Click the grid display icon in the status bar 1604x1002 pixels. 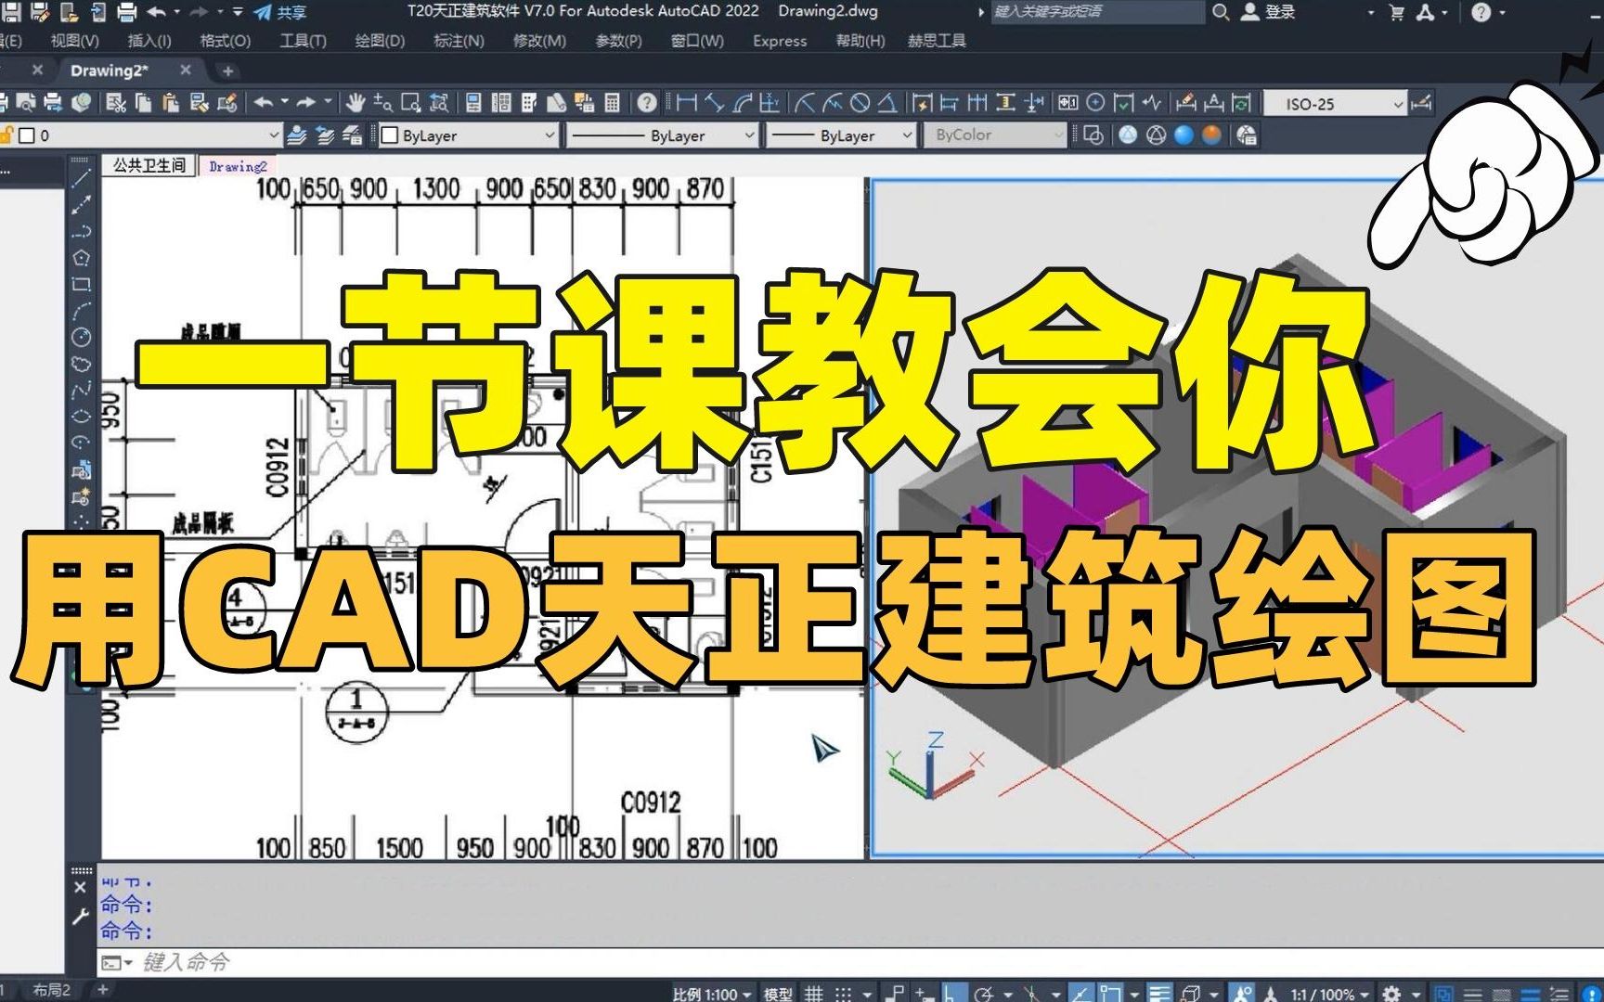(813, 991)
